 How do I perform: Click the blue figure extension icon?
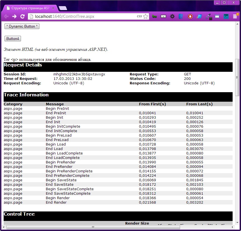(181, 16)
